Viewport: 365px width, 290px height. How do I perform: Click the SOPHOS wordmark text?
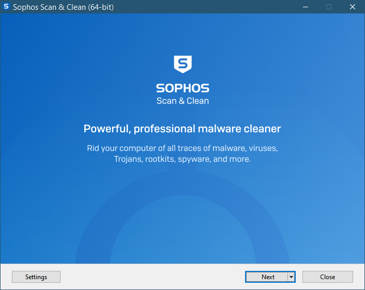[182, 88]
